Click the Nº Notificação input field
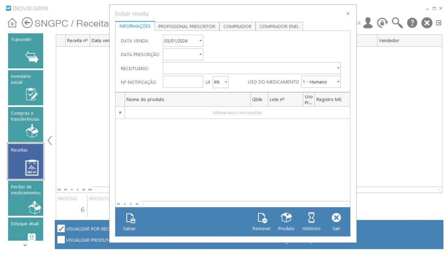 183,82
